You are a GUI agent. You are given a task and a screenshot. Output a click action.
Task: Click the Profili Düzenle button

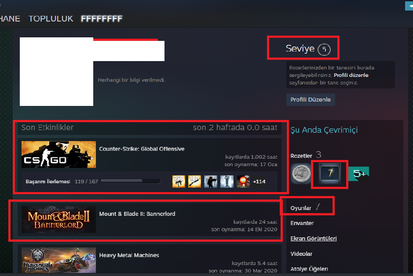click(311, 100)
